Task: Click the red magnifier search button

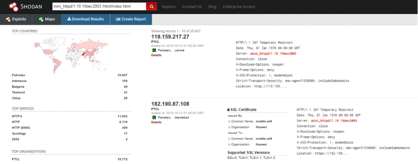Action: pos(151,7)
